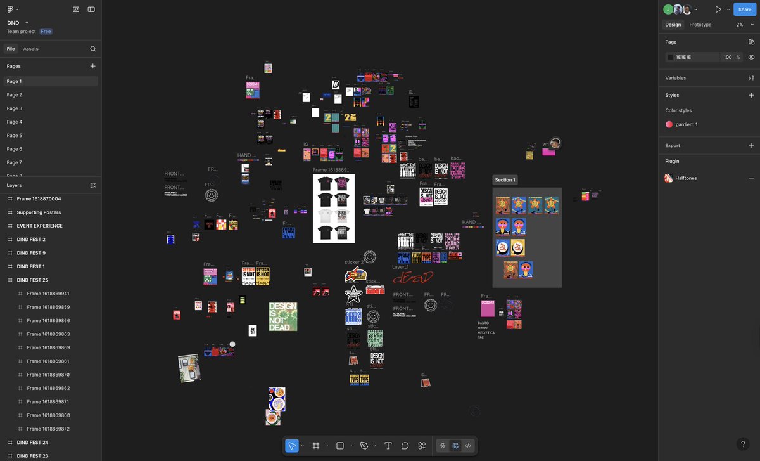Open the Figma main menu logo
Image resolution: width=760 pixels, height=461 pixels.
[10, 10]
